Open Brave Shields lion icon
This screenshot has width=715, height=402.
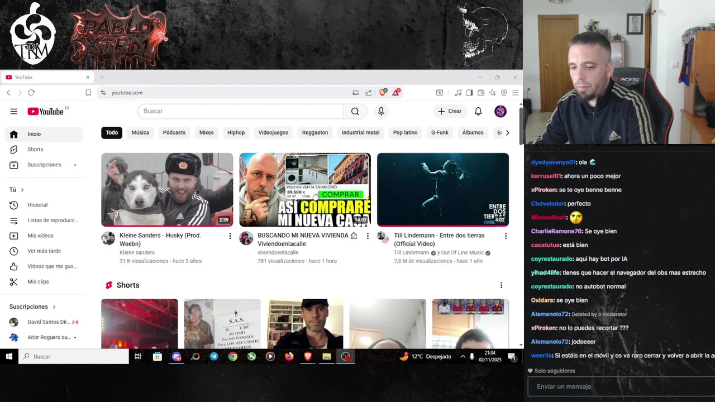383,93
